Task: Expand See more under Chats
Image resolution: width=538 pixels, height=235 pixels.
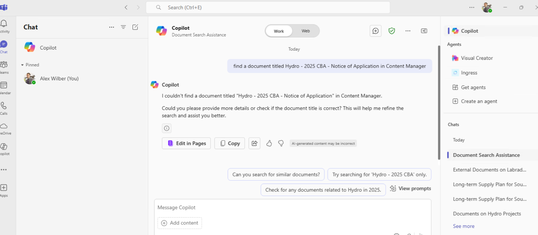Action: [x=463, y=226]
